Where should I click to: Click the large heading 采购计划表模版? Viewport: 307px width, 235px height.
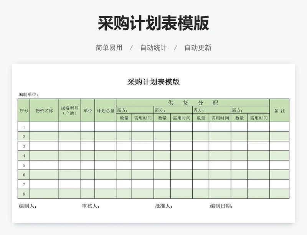[153, 23]
